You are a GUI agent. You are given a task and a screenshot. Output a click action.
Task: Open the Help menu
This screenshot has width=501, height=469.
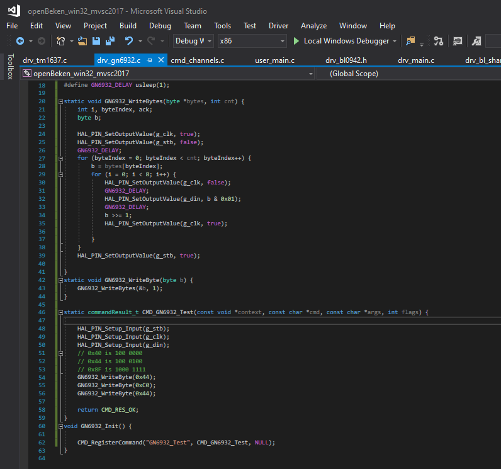pos(387,26)
